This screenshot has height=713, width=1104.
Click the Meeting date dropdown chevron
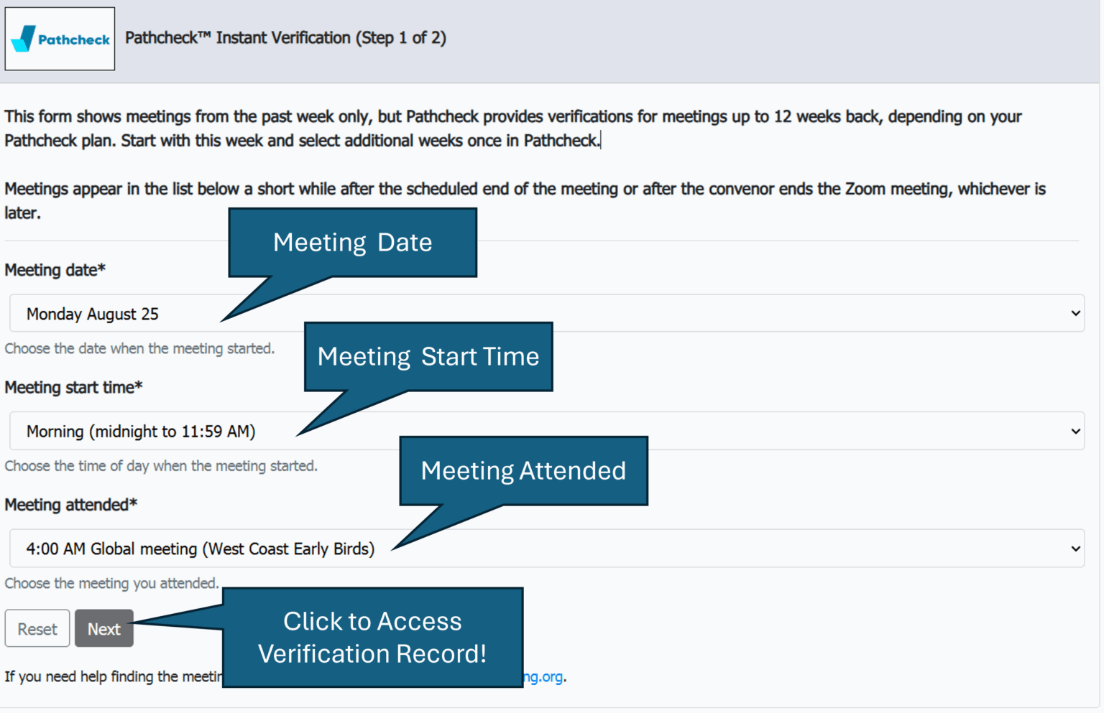click(x=1075, y=313)
